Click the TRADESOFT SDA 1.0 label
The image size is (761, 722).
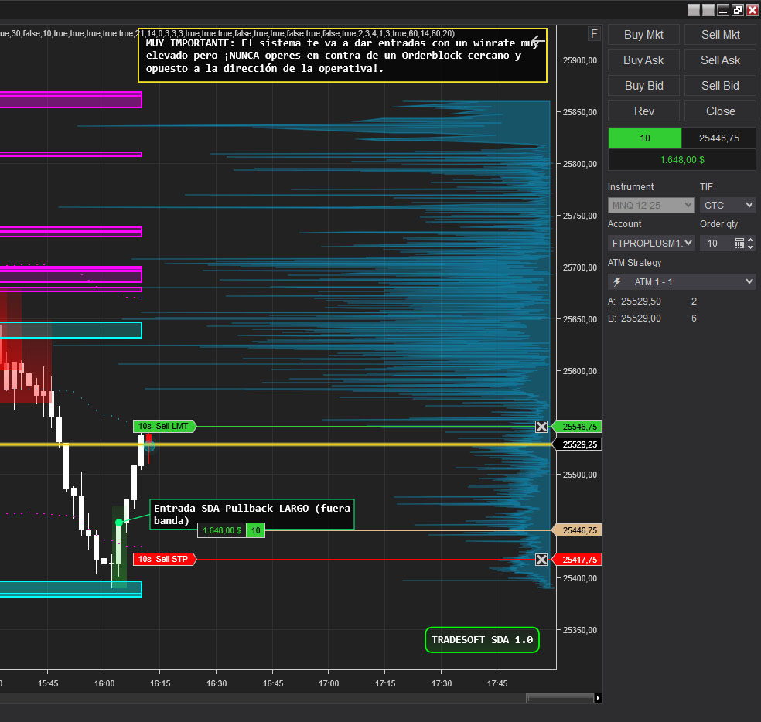pos(481,640)
